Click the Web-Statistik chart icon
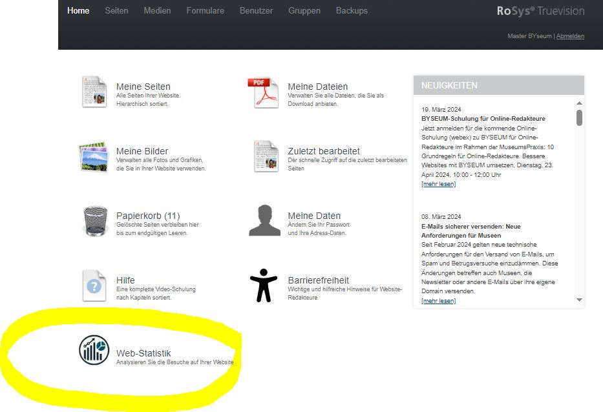Viewport: 603px width, 412px height. click(x=94, y=350)
